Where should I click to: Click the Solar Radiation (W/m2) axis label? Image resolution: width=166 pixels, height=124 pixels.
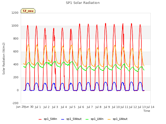[x=4, y=59]
